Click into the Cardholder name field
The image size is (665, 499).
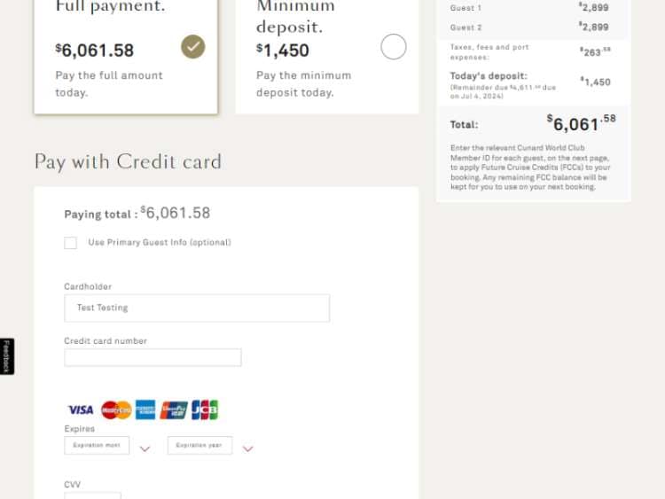[x=196, y=308]
